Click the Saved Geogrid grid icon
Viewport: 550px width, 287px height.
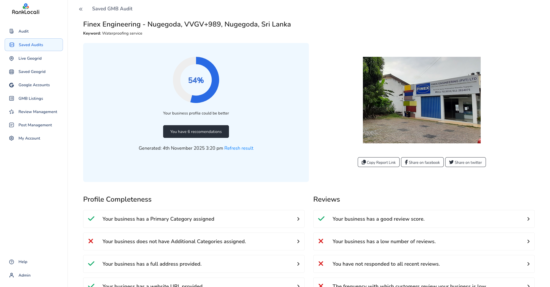(x=12, y=72)
